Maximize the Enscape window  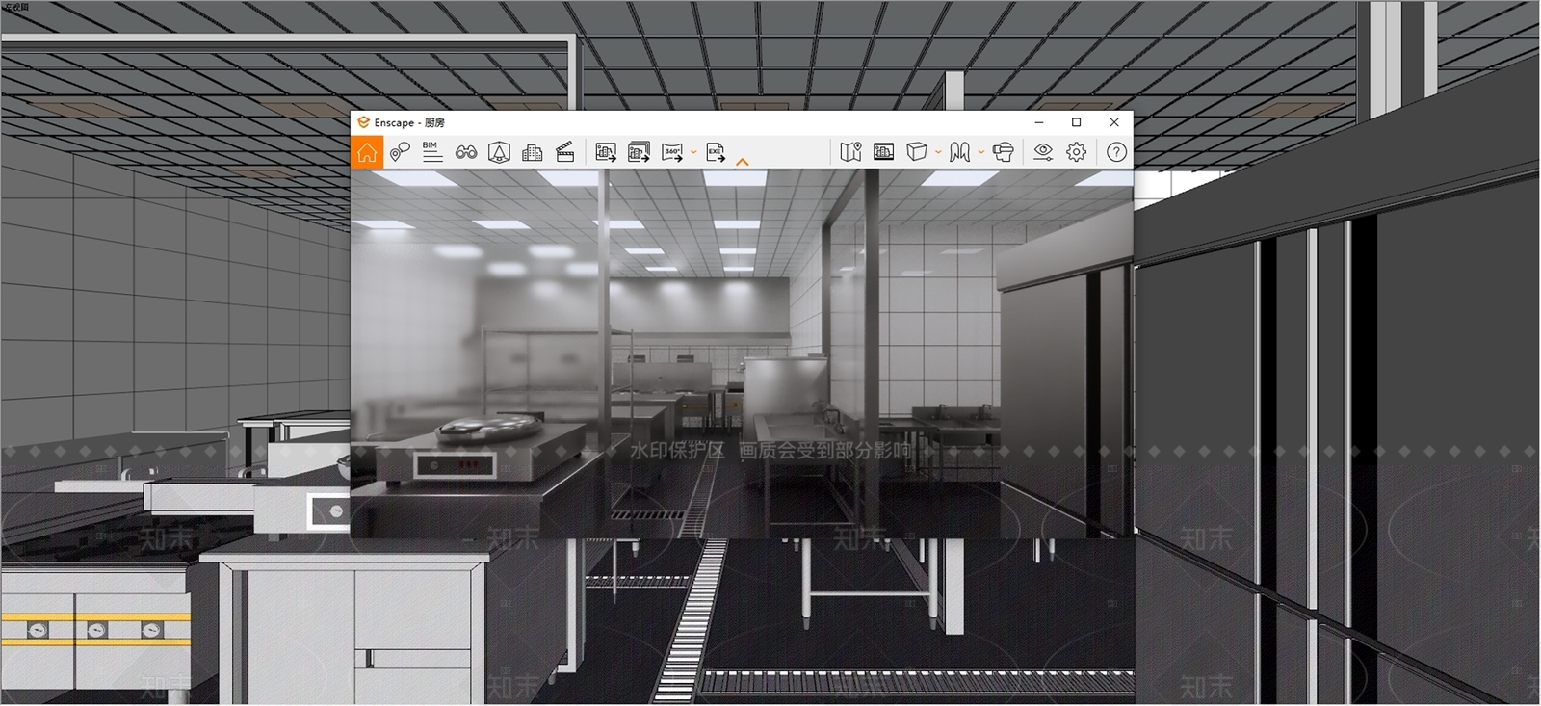tap(1077, 122)
